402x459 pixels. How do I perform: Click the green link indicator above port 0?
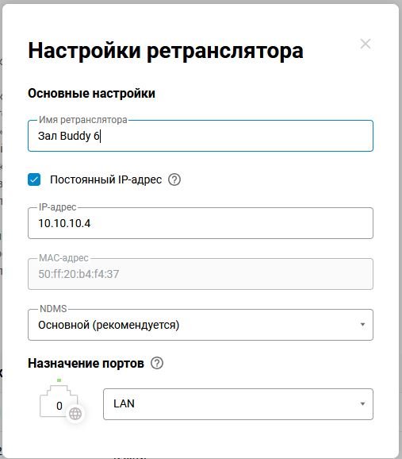[x=59, y=380]
